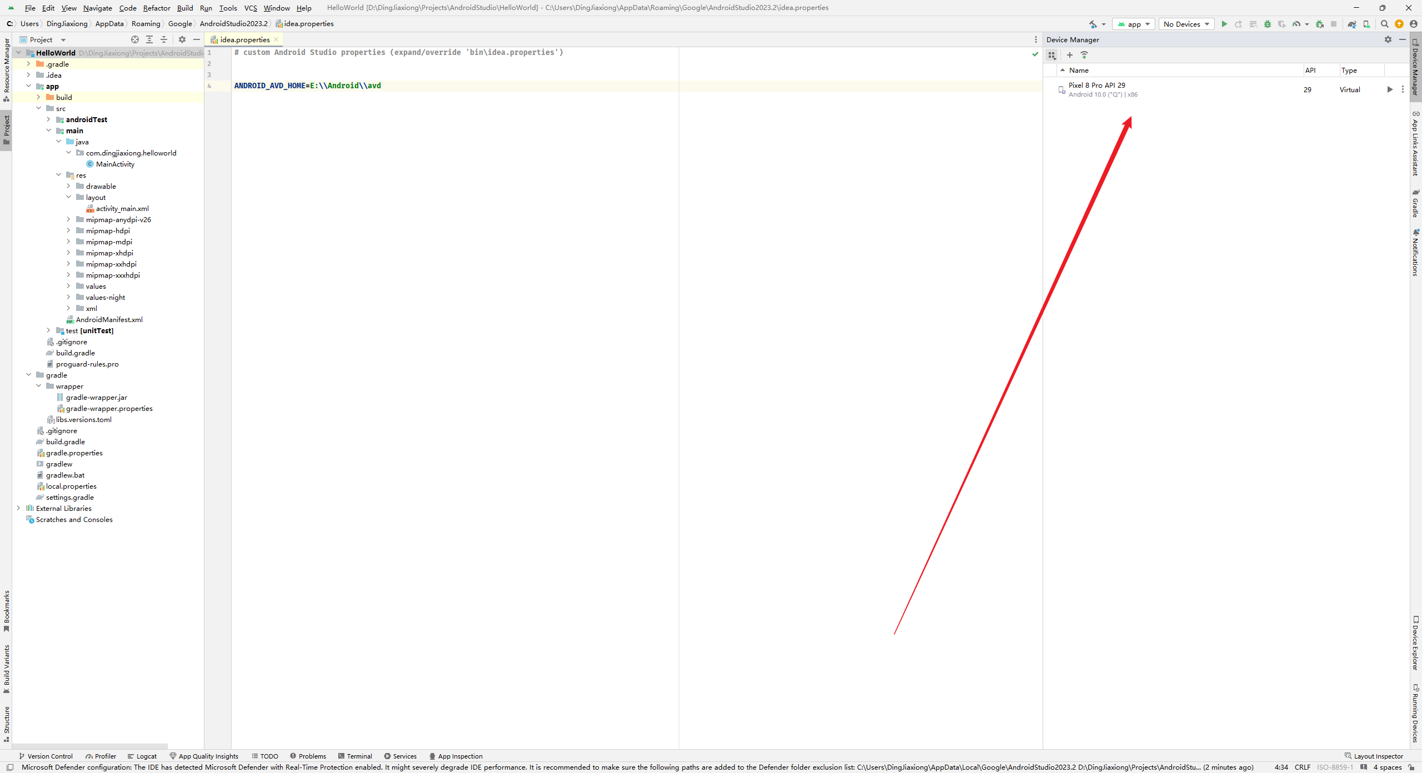The image size is (1422, 773).
Task: Click the Stop app run button
Action: click(x=1334, y=24)
